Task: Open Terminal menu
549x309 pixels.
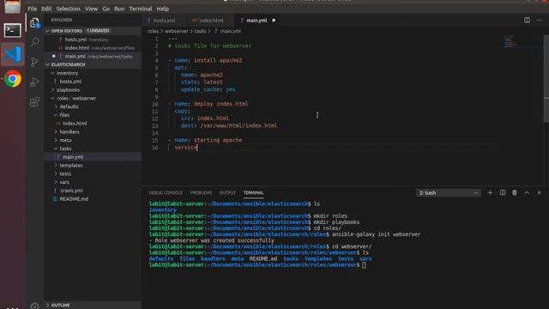Action: [x=141, y=9]
